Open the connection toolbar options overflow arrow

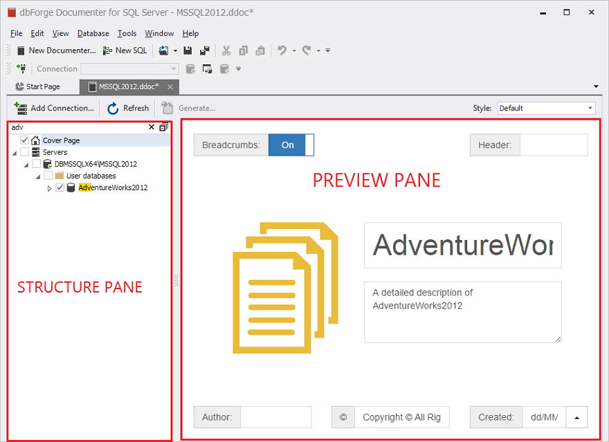[239, 68]
